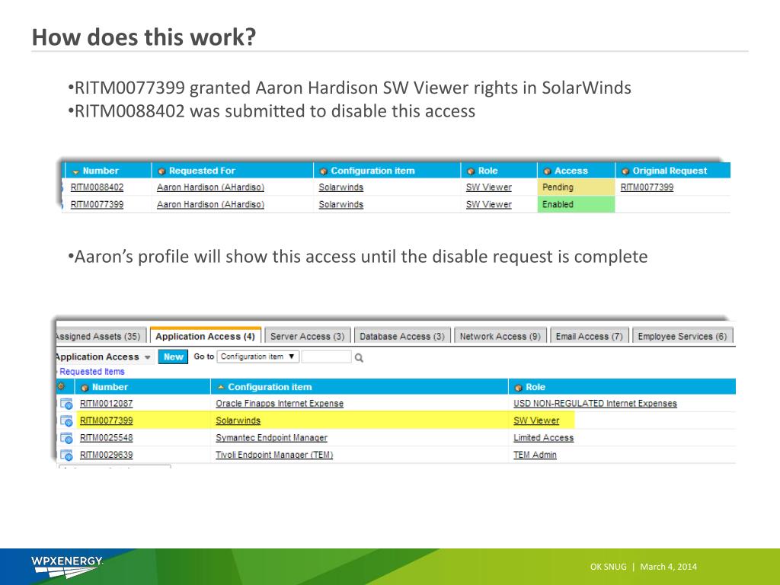Switch to Server Access (3) tab

point(308,336)
